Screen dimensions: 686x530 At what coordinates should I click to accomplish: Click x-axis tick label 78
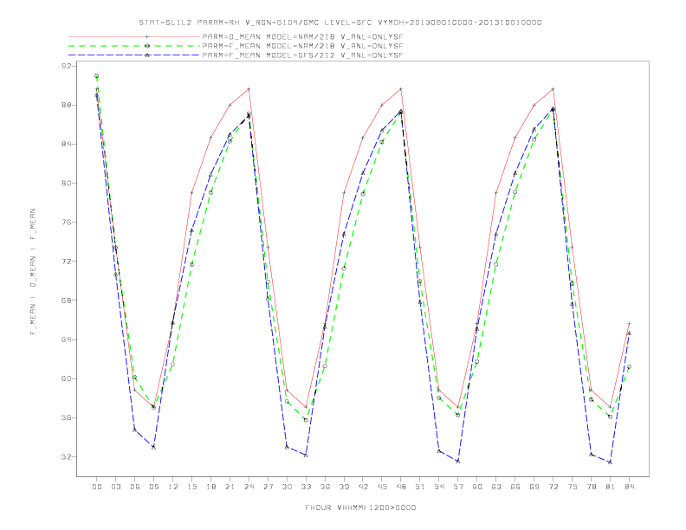592,487
